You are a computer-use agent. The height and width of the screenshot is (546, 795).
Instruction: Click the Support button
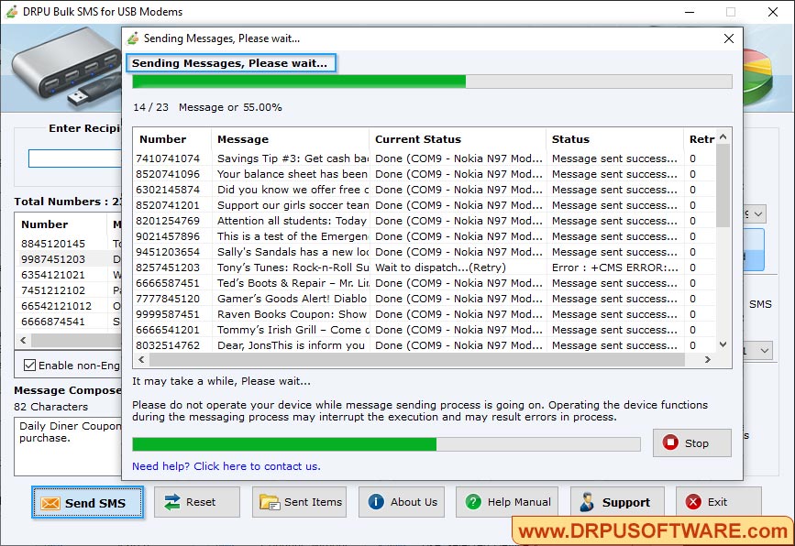pos(617,502)
